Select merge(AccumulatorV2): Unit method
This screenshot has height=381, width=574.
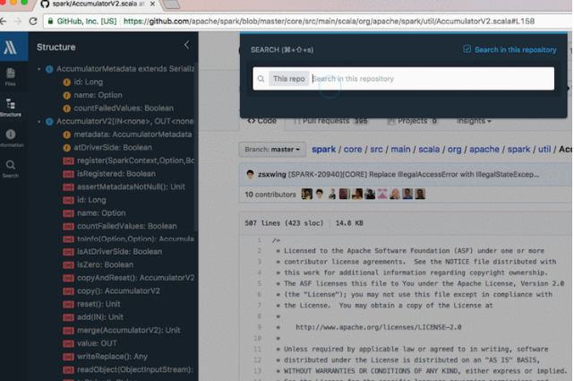pyautogui.click(x=128, y=331)
